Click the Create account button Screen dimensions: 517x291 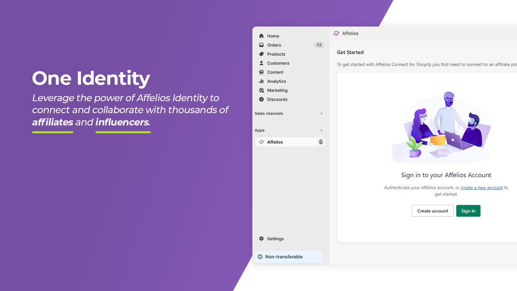click(433, 211)
